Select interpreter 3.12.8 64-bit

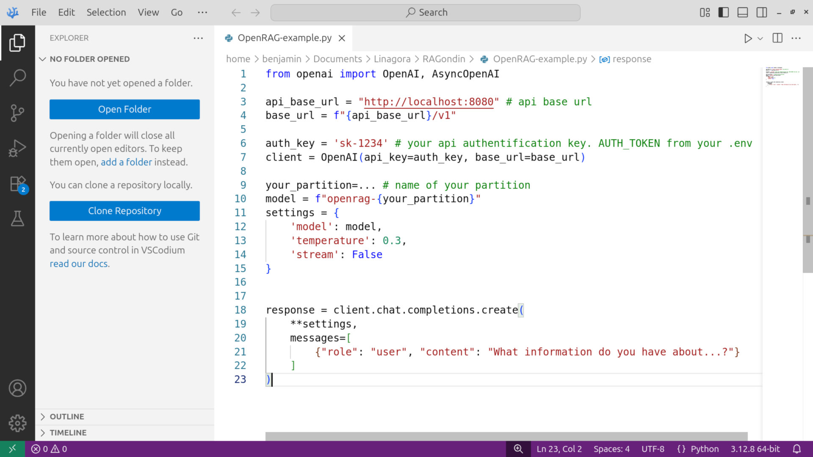click(755, 449)
